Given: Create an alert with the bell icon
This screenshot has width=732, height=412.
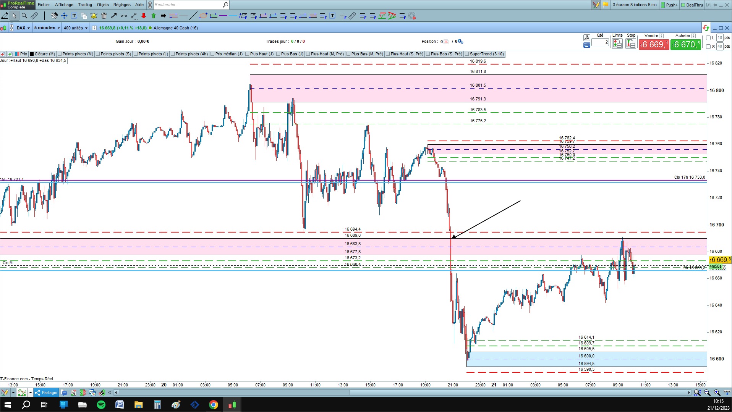Looking at the screenshot, I should tap(94, 16).
